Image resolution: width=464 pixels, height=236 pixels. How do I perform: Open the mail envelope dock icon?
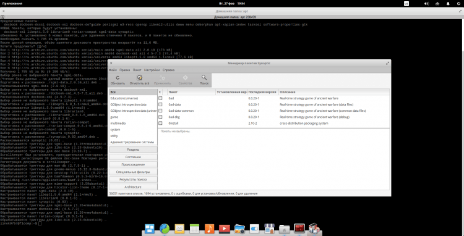(179, 229)
